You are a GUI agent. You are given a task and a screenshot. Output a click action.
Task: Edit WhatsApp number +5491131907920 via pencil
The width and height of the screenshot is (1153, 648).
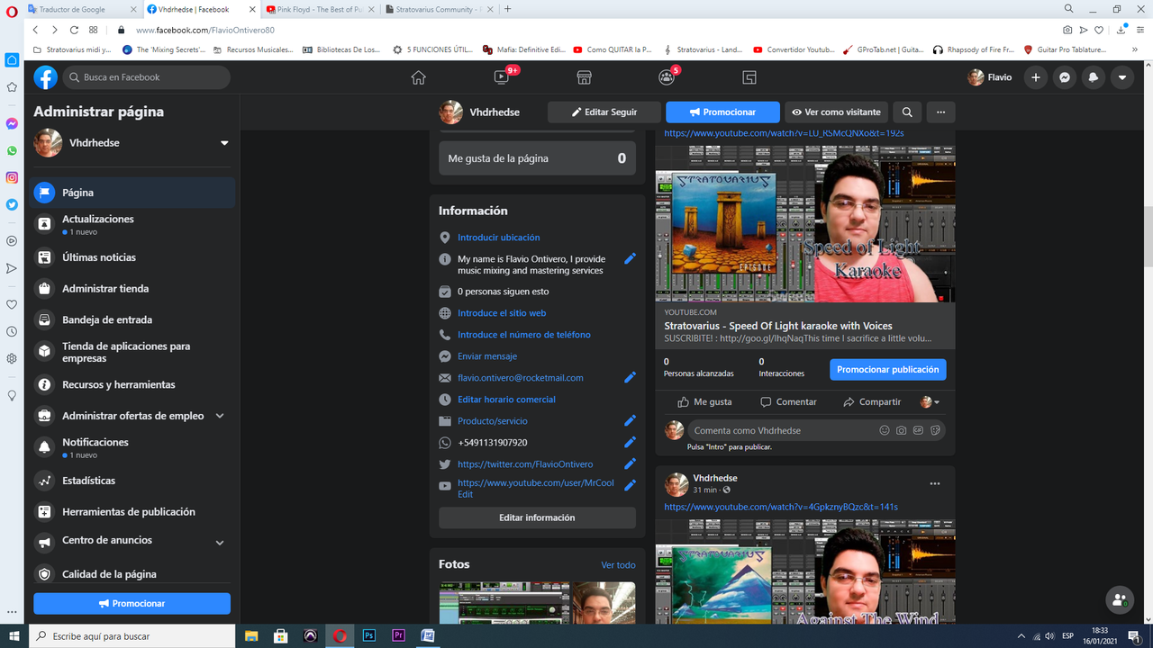click(630, 442)
